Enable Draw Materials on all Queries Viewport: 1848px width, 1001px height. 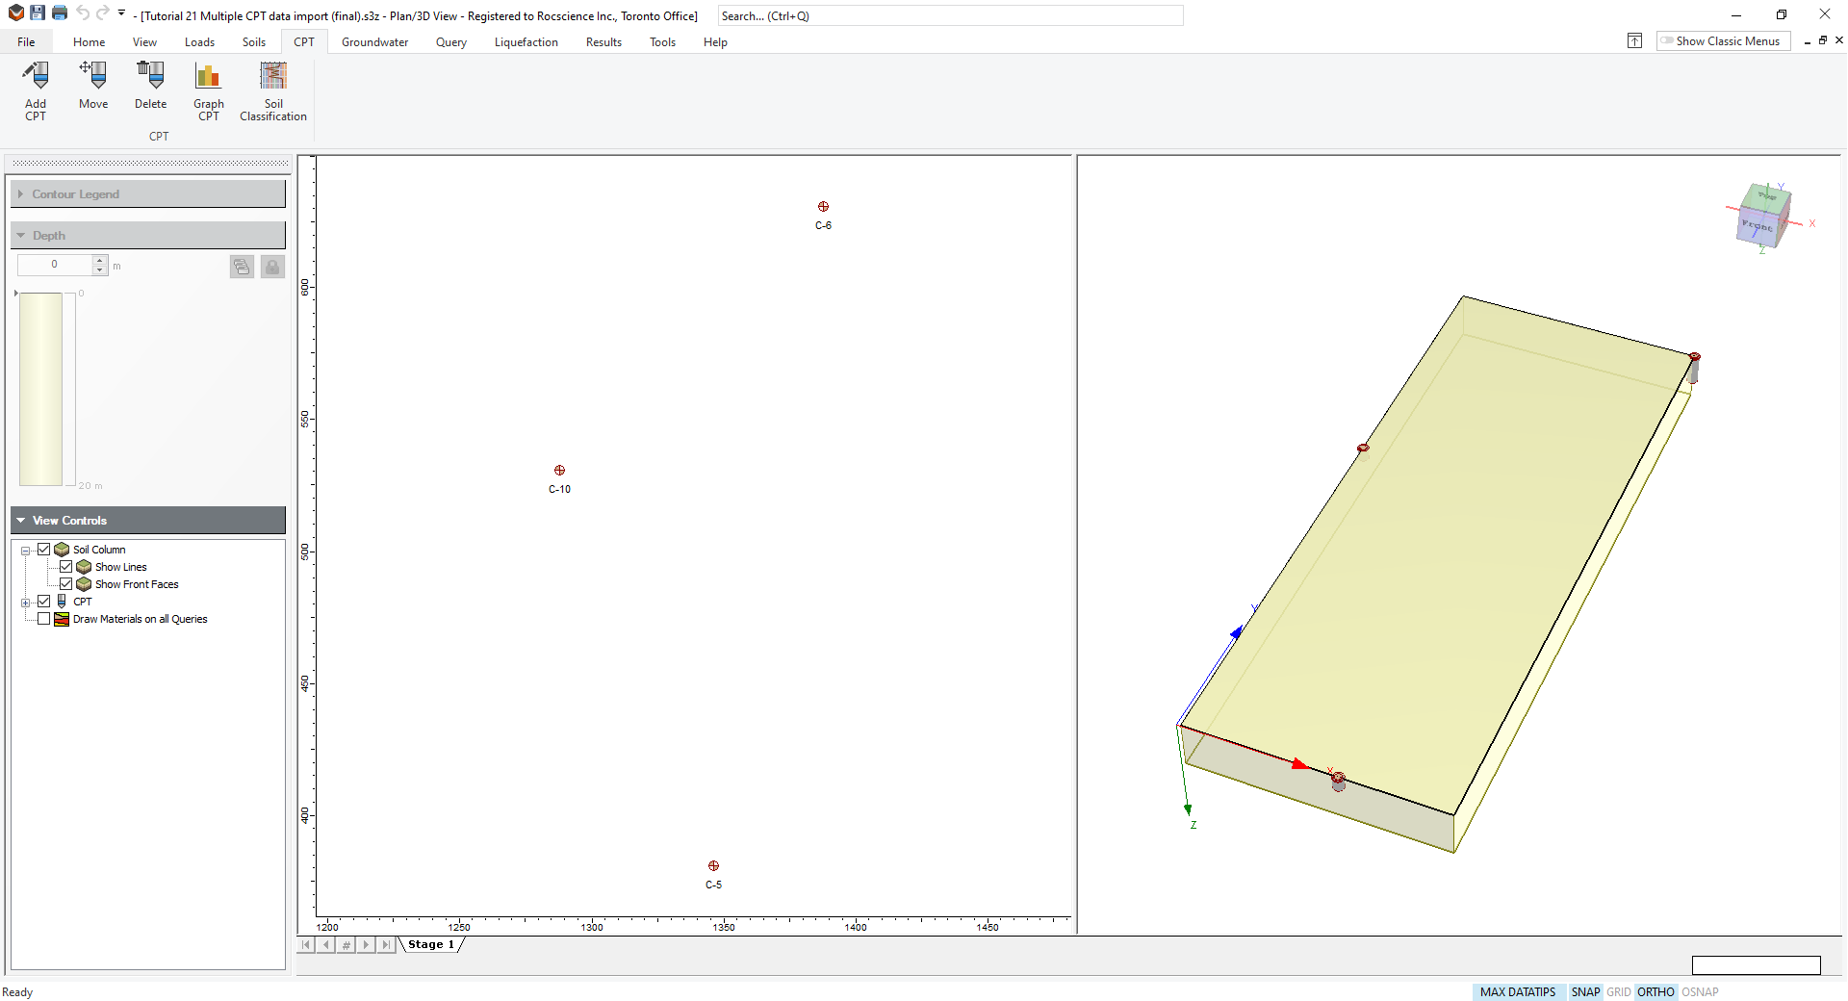(x=43, y=619)
